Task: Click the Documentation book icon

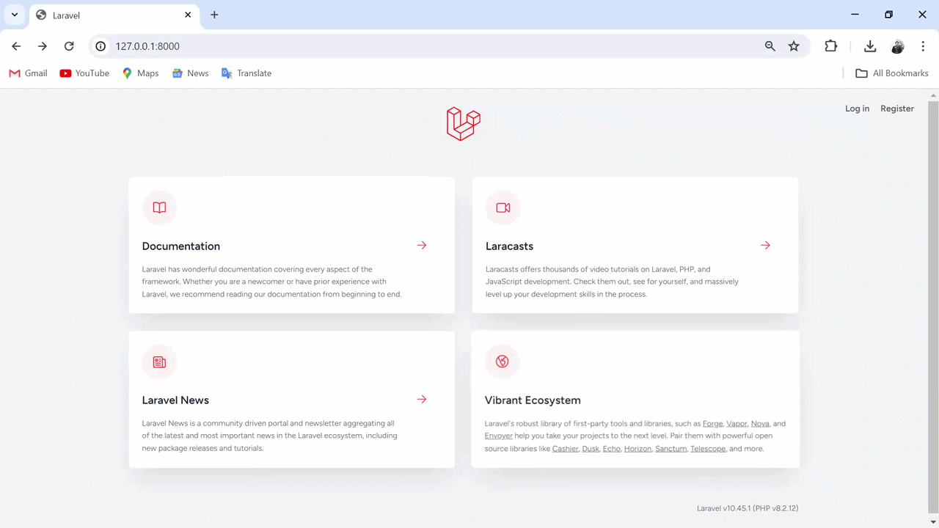Action: (x=159, y=208)
